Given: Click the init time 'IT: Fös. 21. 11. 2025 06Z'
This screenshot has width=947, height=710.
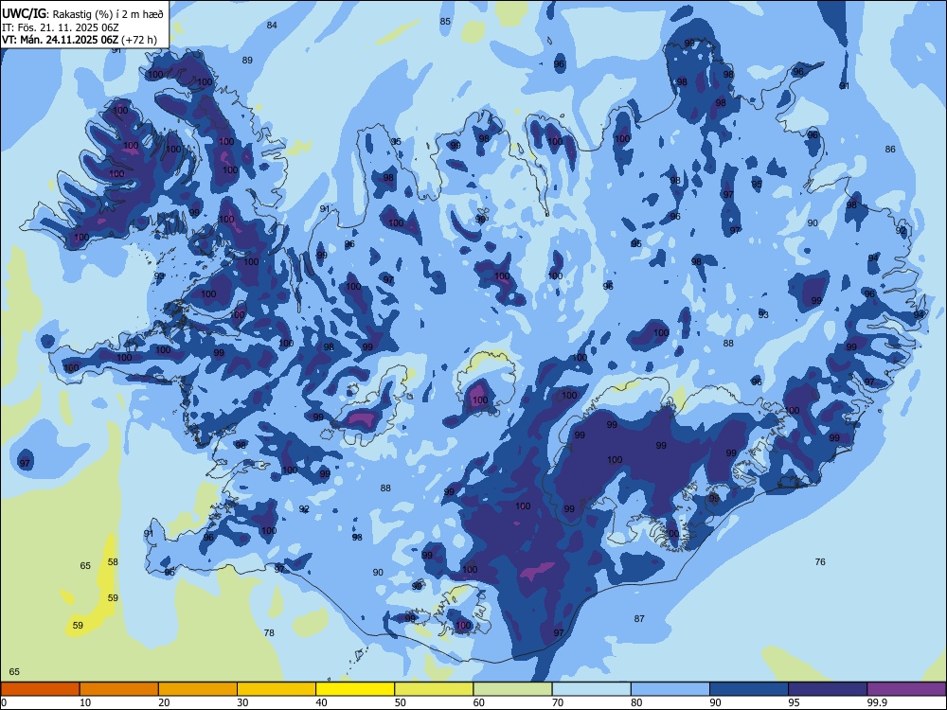Looking at the screenshot, I should pos(61,27).
